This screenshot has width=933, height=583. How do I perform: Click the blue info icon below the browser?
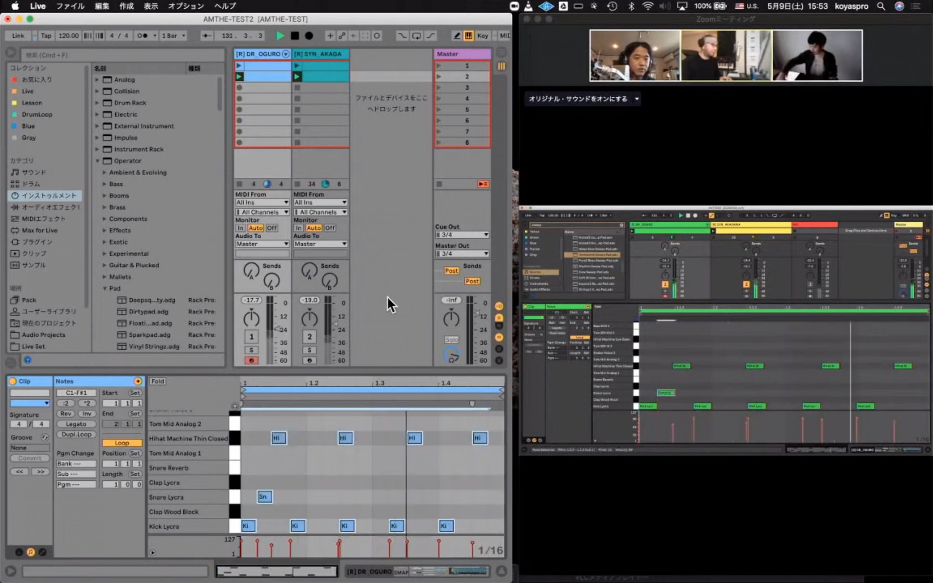click(27, 360)
